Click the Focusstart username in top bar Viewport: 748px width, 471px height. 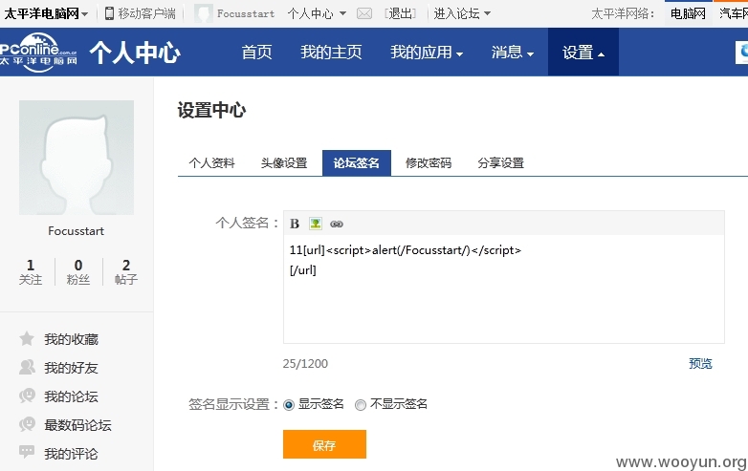246,13
